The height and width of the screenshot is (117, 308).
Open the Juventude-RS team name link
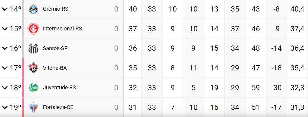tap(59, 88)
